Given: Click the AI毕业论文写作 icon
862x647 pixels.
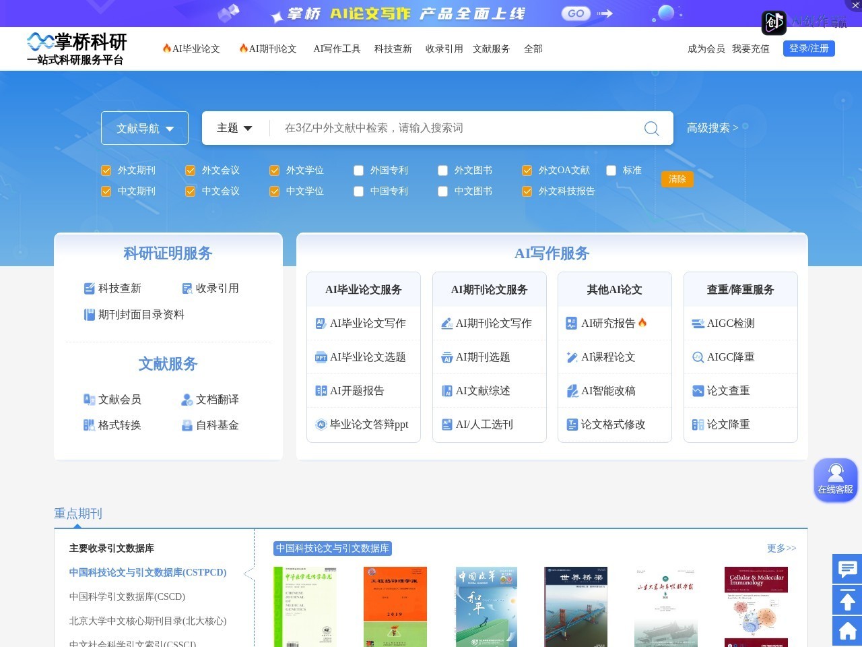Looking at the screenshot, I should (321, 323).
